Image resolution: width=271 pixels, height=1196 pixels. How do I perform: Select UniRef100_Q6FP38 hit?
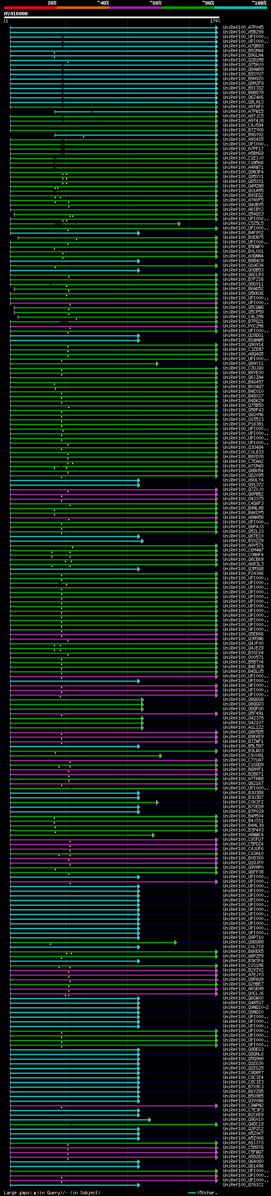point(243,872)
